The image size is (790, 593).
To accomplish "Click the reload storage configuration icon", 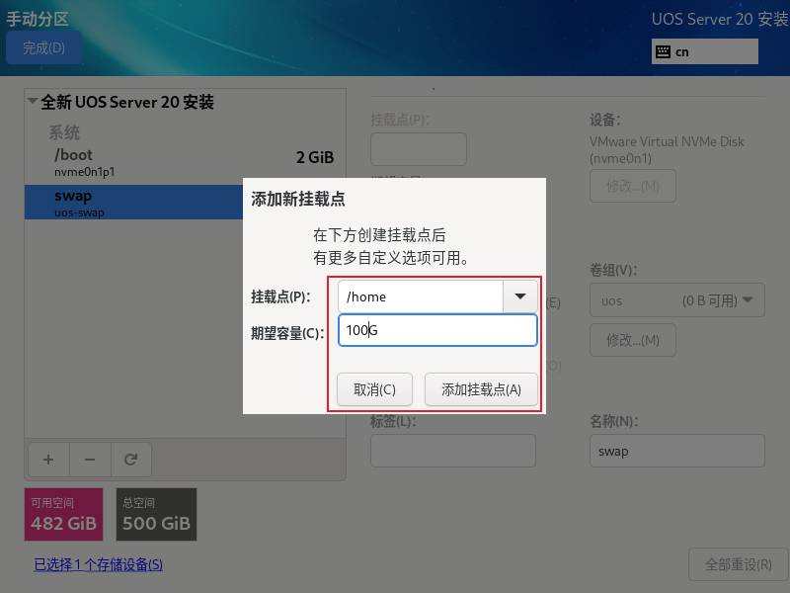I will 131,460.
